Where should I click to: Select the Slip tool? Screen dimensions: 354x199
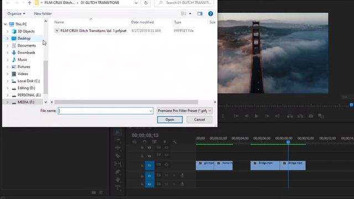coord(118,164)
